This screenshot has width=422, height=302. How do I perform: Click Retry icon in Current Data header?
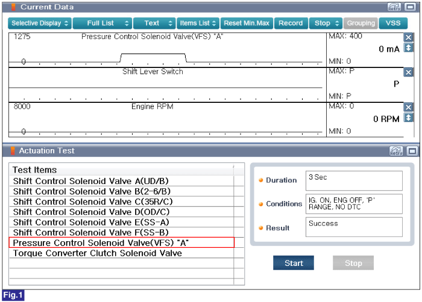(x=394, y=7)
